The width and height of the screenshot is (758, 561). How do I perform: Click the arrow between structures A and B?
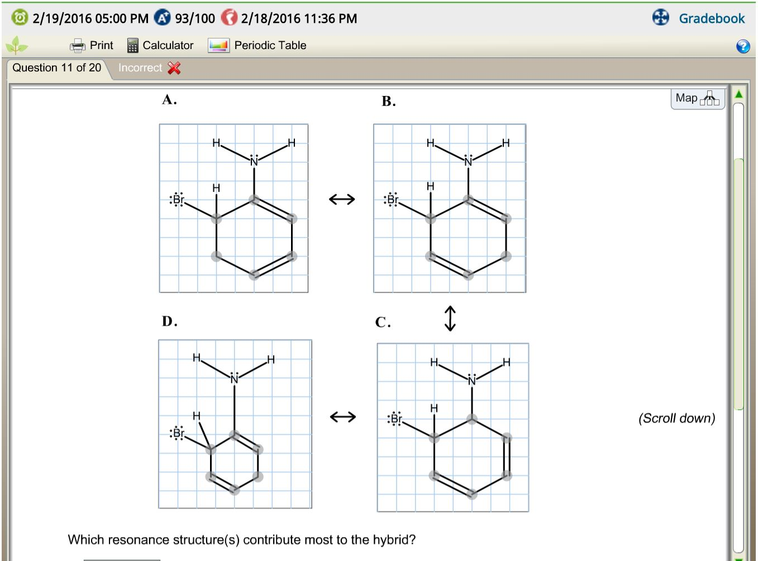[342, 198]
